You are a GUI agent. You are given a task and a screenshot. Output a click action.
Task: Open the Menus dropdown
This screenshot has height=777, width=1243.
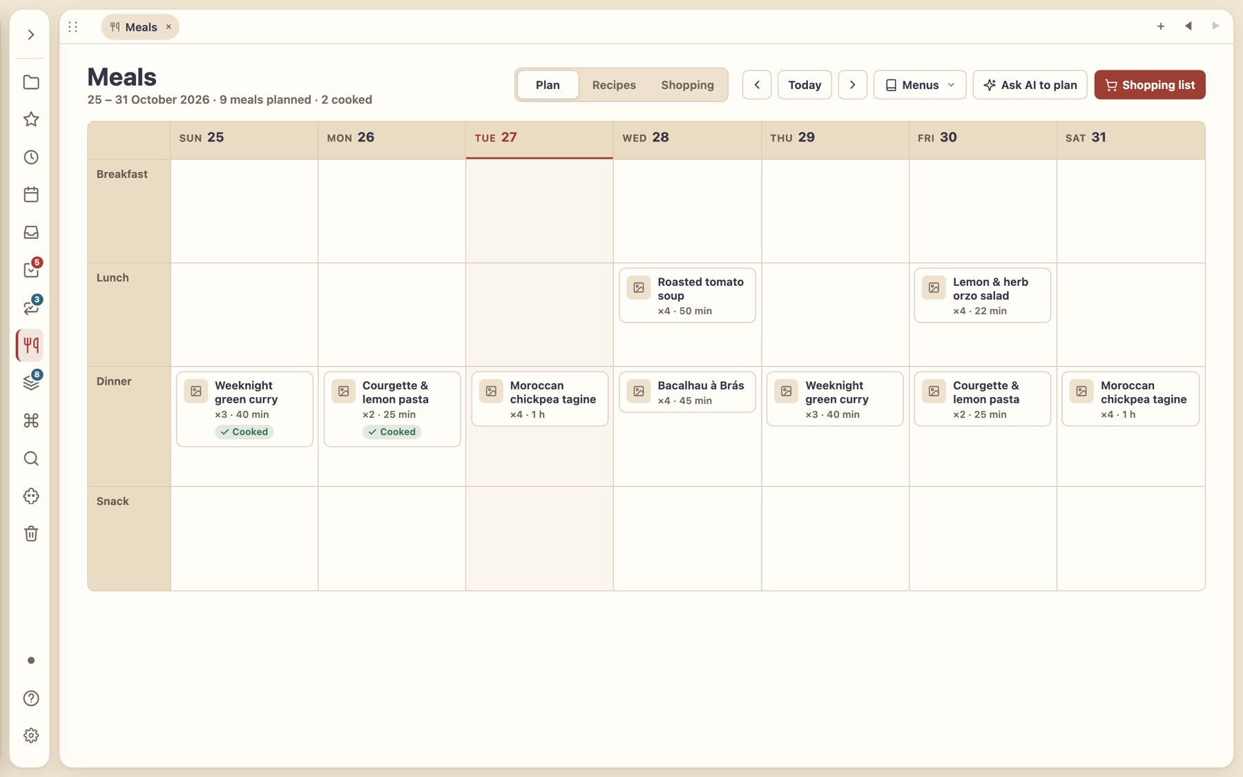(920, 85)
